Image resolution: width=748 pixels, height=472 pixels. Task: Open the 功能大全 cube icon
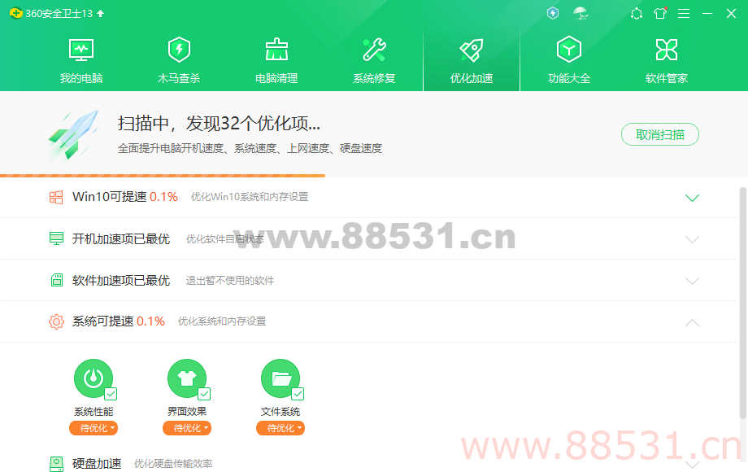(x=569, y=49)
